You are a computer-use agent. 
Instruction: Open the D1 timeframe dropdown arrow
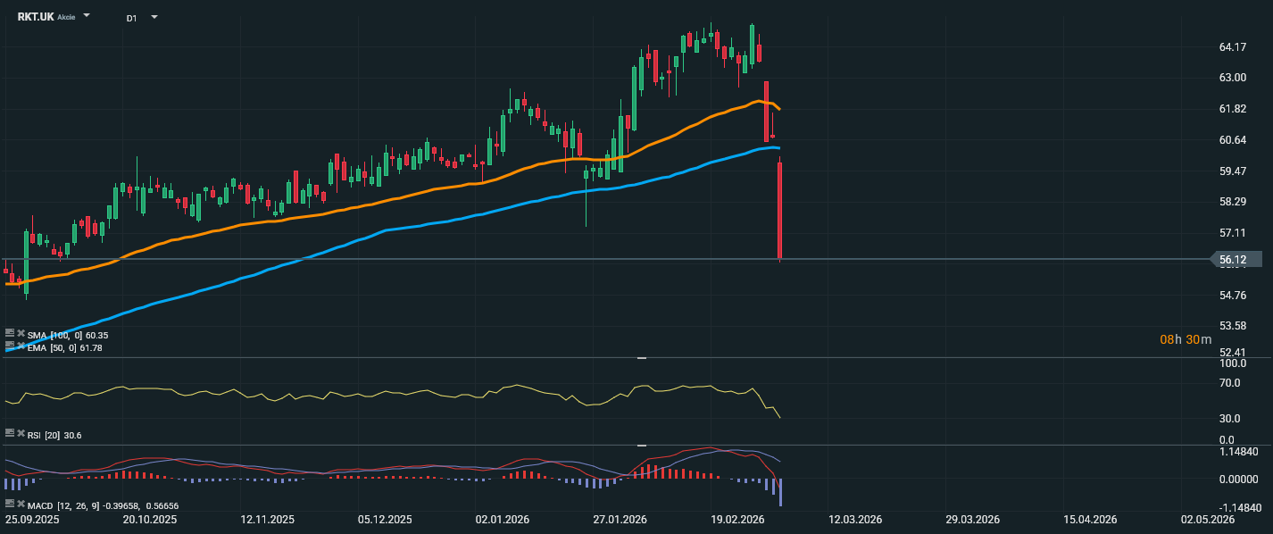click(154, 17)
